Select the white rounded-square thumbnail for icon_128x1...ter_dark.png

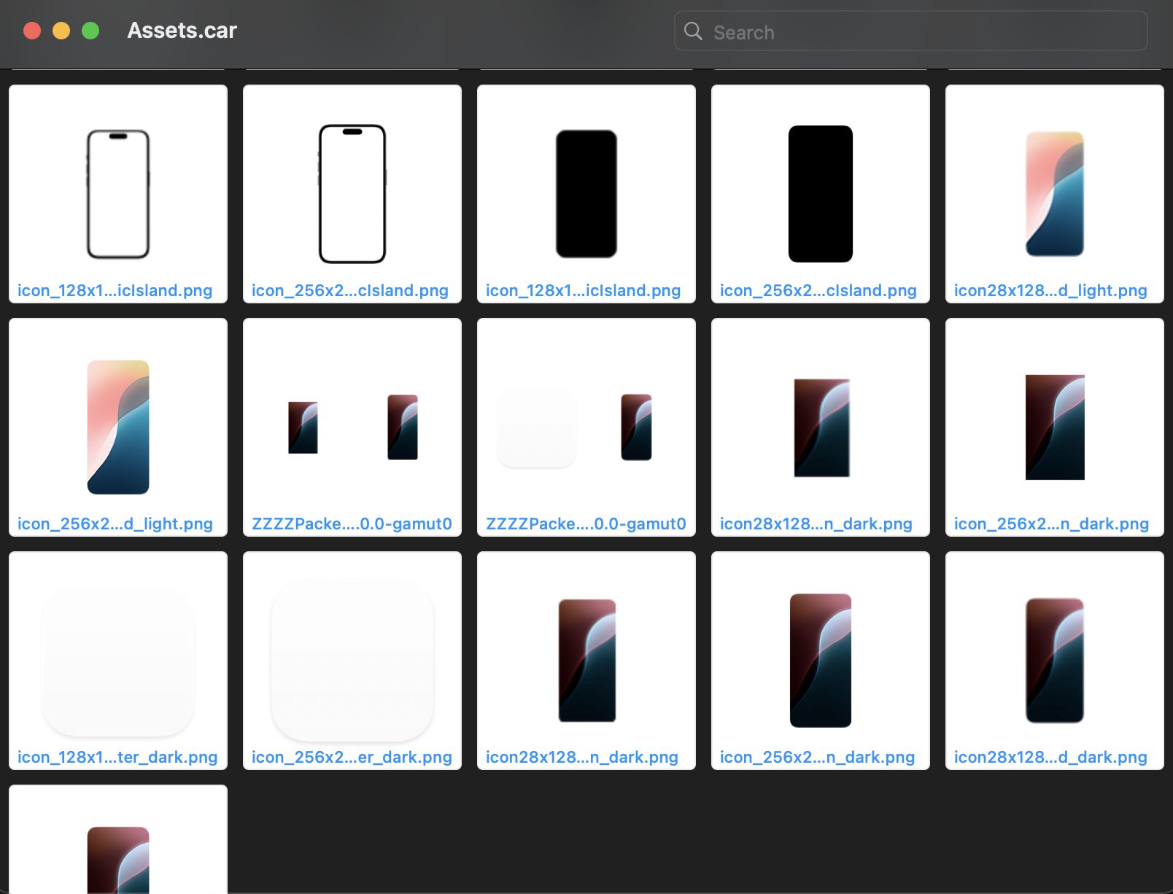(x=118, y=661)
